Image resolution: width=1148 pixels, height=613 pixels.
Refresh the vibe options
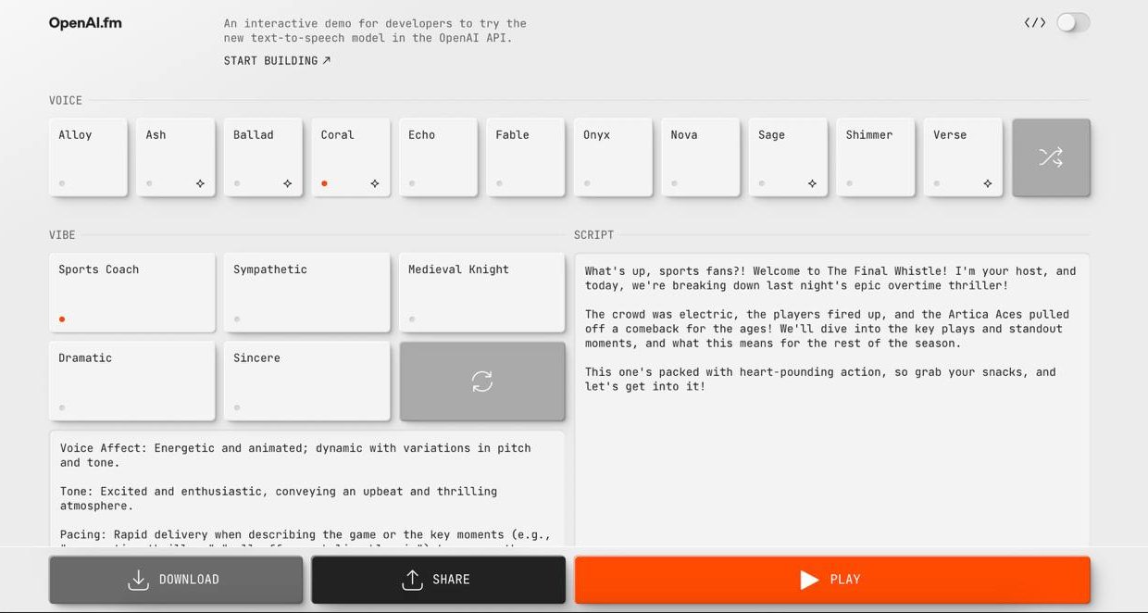pyautogui.click(x=481, y=381)
